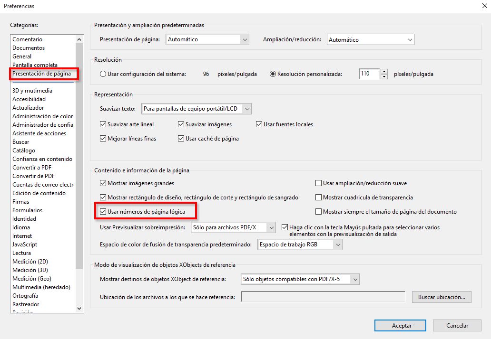Open the Medición (3D) category

pyautogui.click(x=30, y=270)
